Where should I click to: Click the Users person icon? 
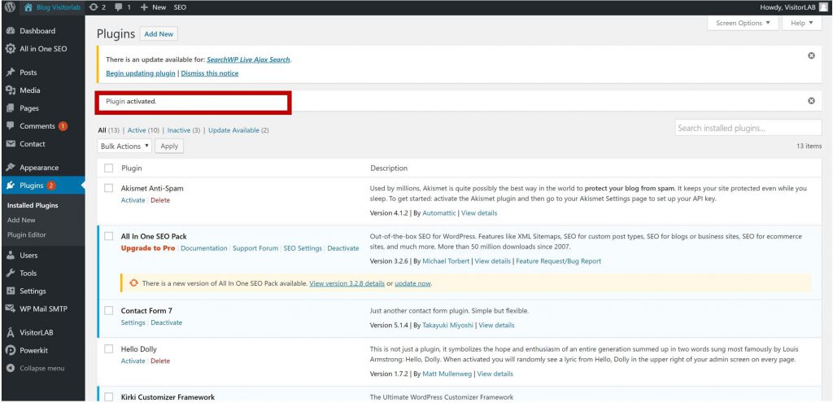10,255
